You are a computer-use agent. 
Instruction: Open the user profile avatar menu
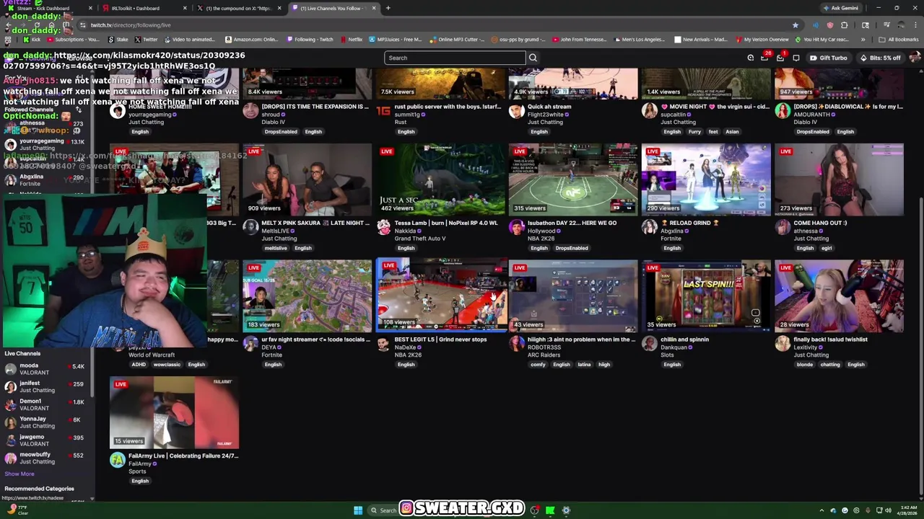pyautogui.click(x=914, y=58)
